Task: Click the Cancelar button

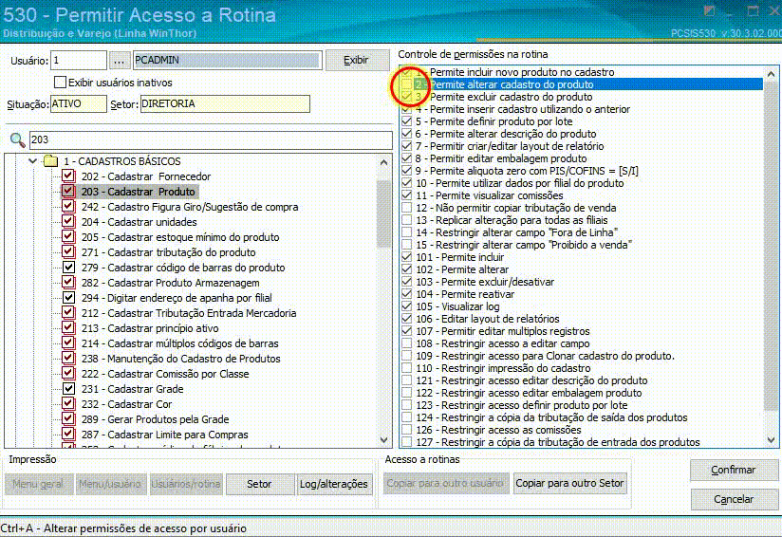Action: pos(734,499)
